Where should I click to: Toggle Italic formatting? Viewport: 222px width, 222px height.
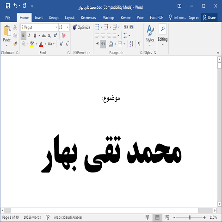[29, 36]
